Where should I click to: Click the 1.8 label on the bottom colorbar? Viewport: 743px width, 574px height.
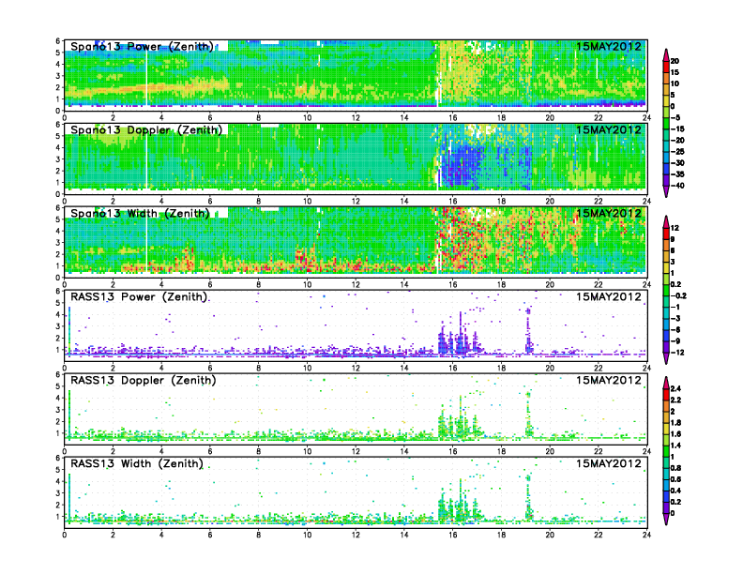coord(675,422)
